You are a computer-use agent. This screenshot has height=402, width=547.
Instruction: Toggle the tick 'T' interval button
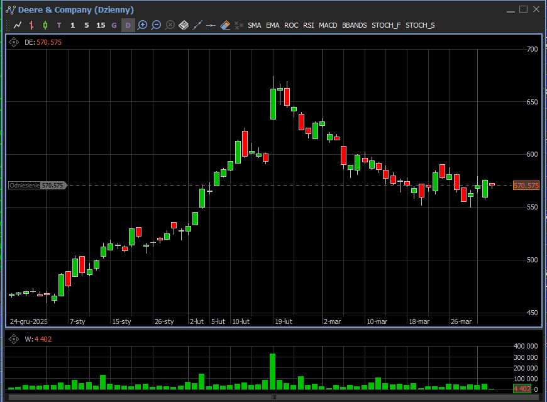coord(59,25)
